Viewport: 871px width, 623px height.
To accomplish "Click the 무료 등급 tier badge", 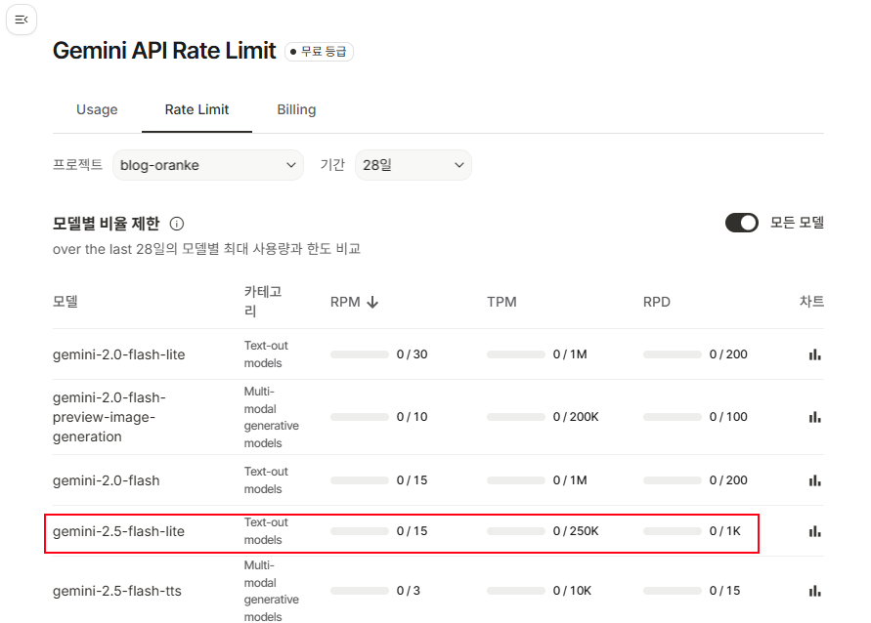I will coord(319,52).
